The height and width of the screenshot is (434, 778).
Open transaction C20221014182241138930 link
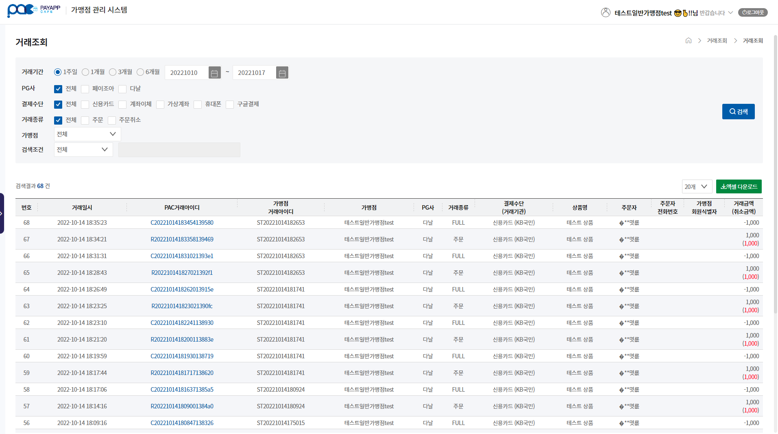coord(182,323)
